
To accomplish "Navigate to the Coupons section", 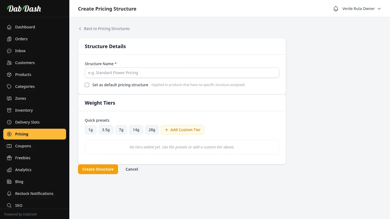I will click(23, 146).
